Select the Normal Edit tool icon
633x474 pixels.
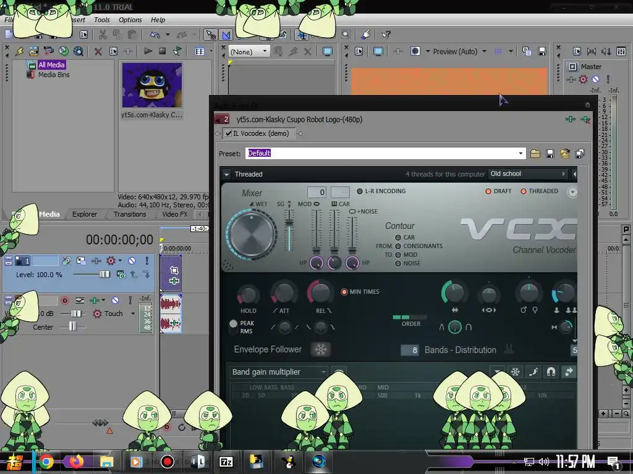pos(210,35)
